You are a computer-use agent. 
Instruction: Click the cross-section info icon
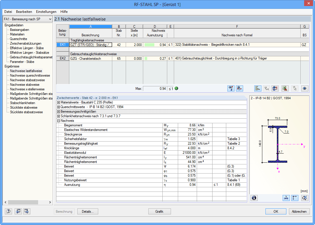click(254, 198)
